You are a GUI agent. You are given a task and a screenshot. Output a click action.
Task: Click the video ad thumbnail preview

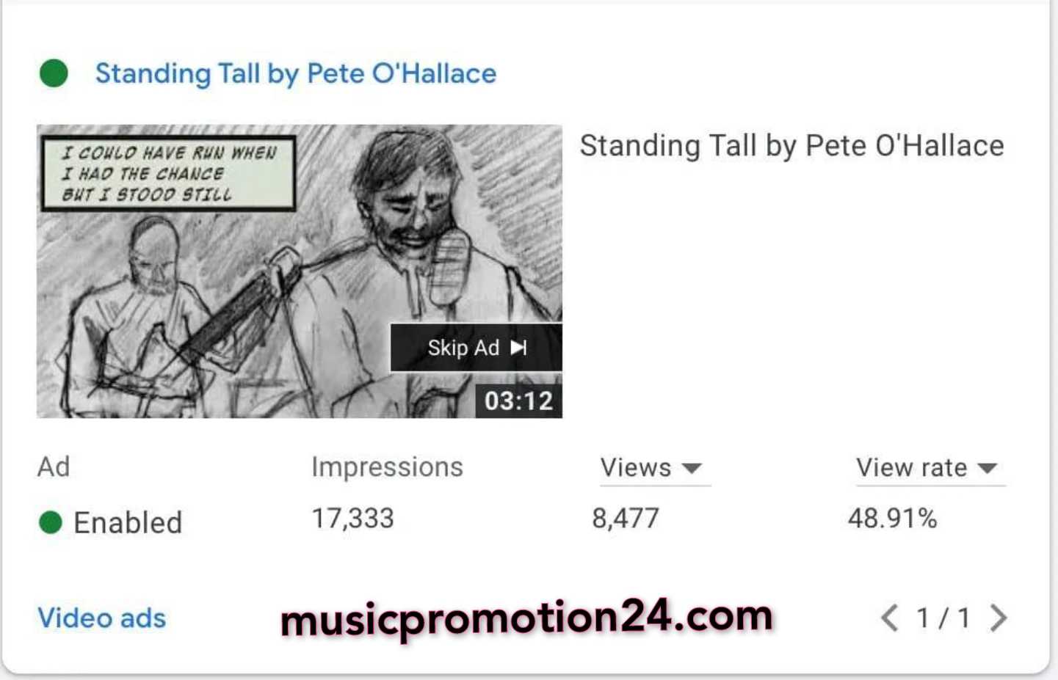[300, 271]
